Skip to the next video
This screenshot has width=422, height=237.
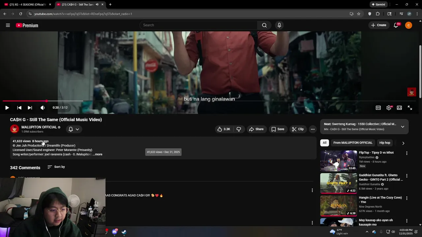tap(30, 108)
